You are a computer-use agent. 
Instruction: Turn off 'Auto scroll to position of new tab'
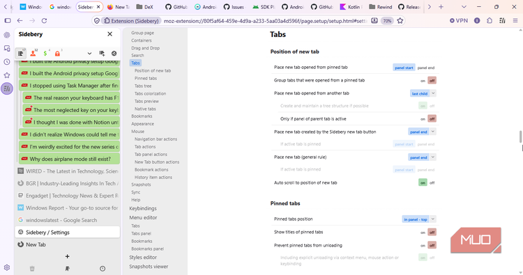(432, 183)
